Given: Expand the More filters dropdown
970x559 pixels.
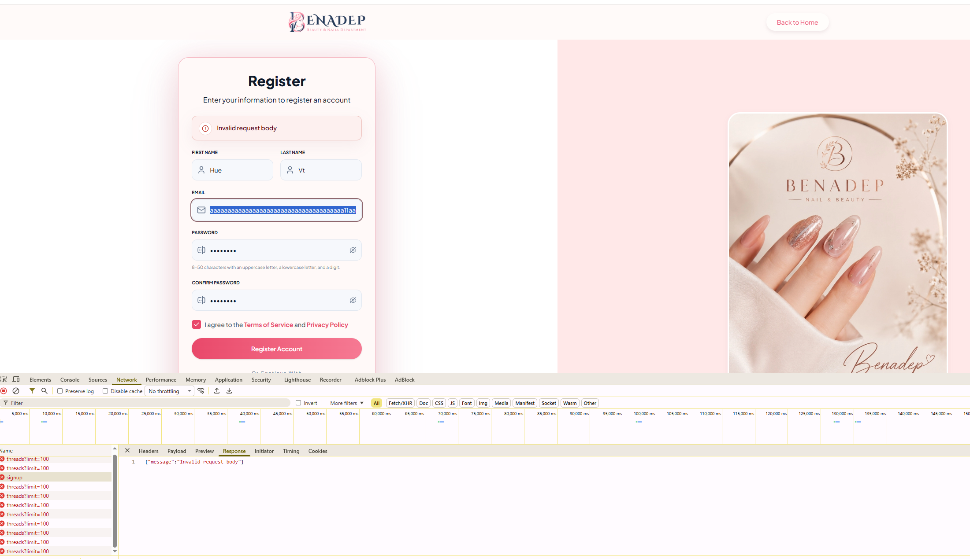Looking at the screenshot, I should click(347, 403).
